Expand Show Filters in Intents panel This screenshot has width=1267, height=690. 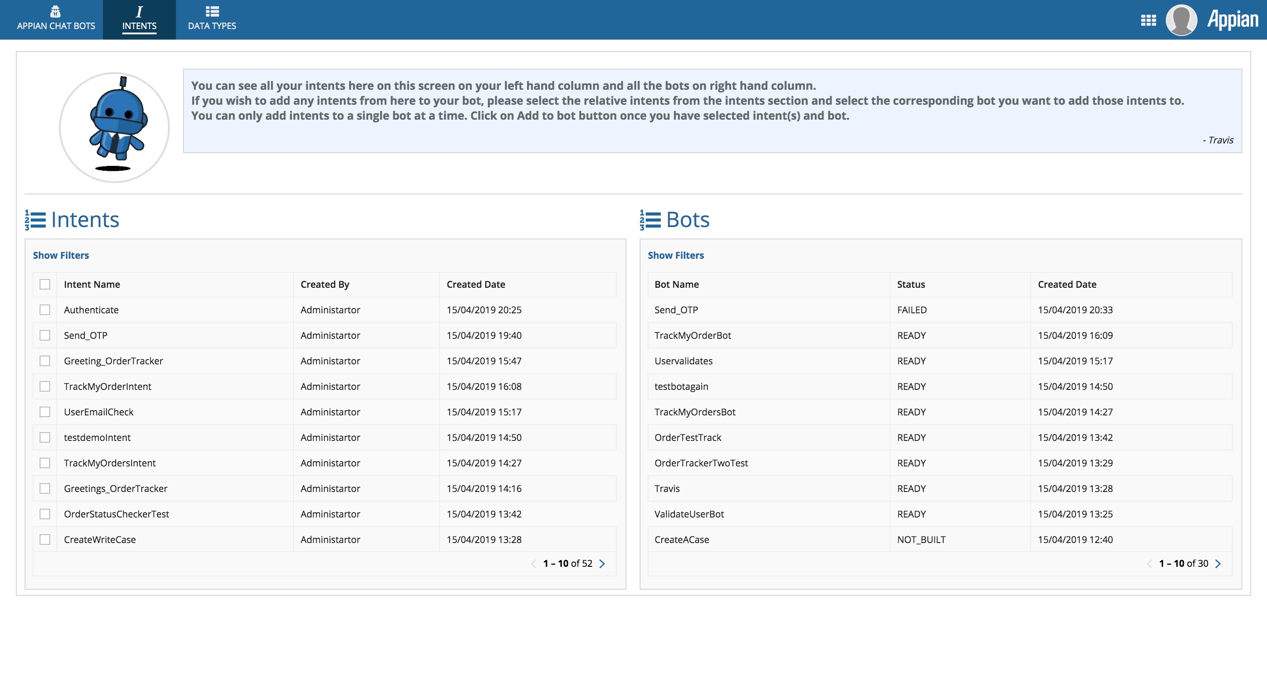tap(61, 255)
